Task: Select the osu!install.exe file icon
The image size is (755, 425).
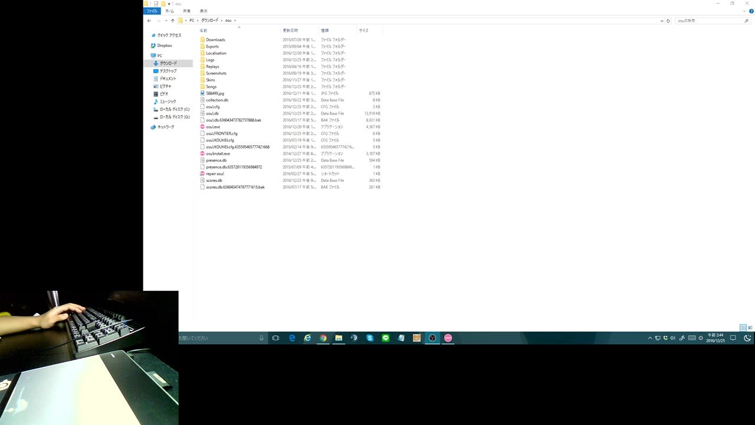Action: [202, 153]
